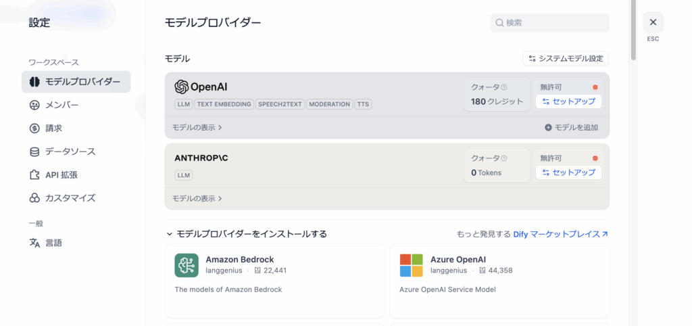Go to データソース in the sidebar
The height and width of the screenshot is (326, 692).
click(70, 152)
